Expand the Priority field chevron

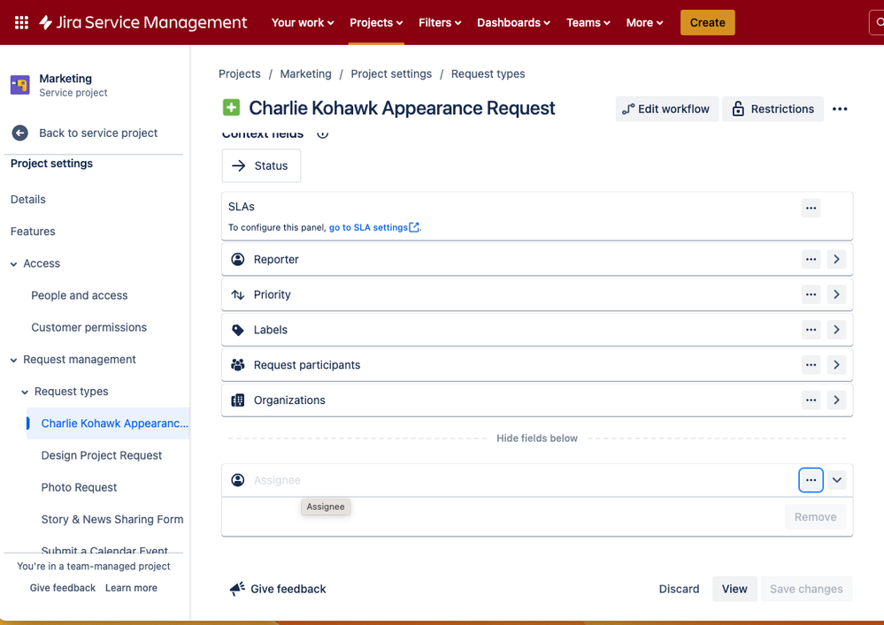[x=836, y=294]
